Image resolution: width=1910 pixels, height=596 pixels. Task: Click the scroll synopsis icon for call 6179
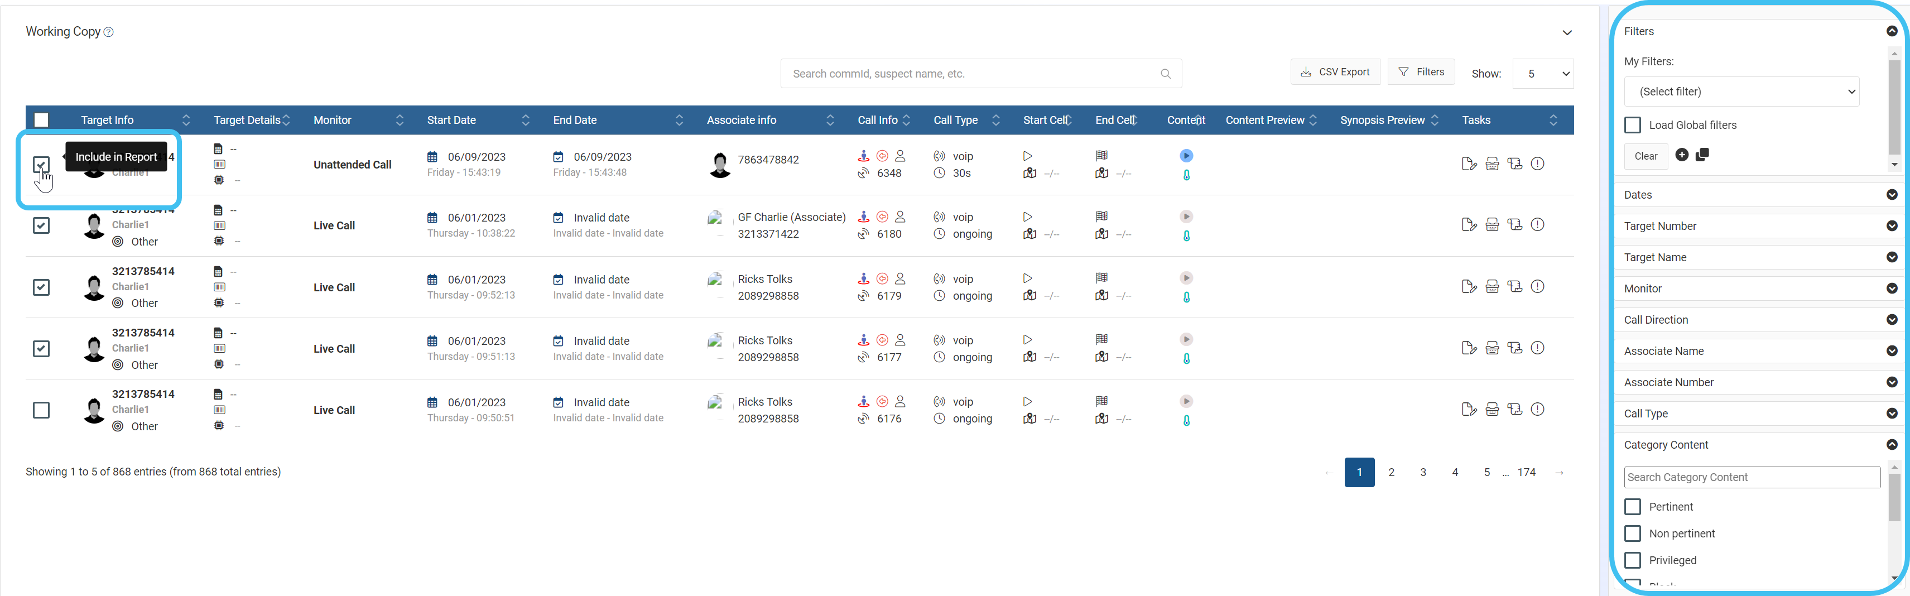coord(1515,287)
